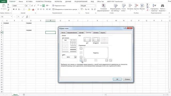The image size is (171, 96).
Task: Toggle the highlighted middle vertical align button
Action: click(x=43, y=6)
